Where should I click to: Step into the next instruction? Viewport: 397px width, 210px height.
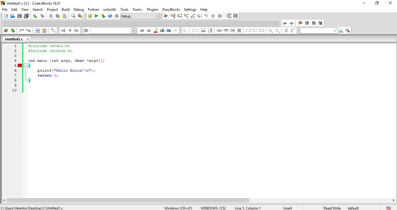[x=186, y=16]
